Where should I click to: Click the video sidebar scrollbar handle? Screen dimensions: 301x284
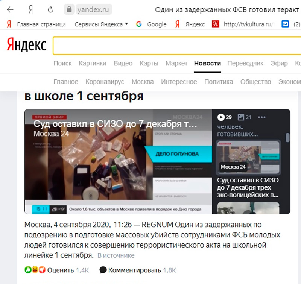pos(287,138)
